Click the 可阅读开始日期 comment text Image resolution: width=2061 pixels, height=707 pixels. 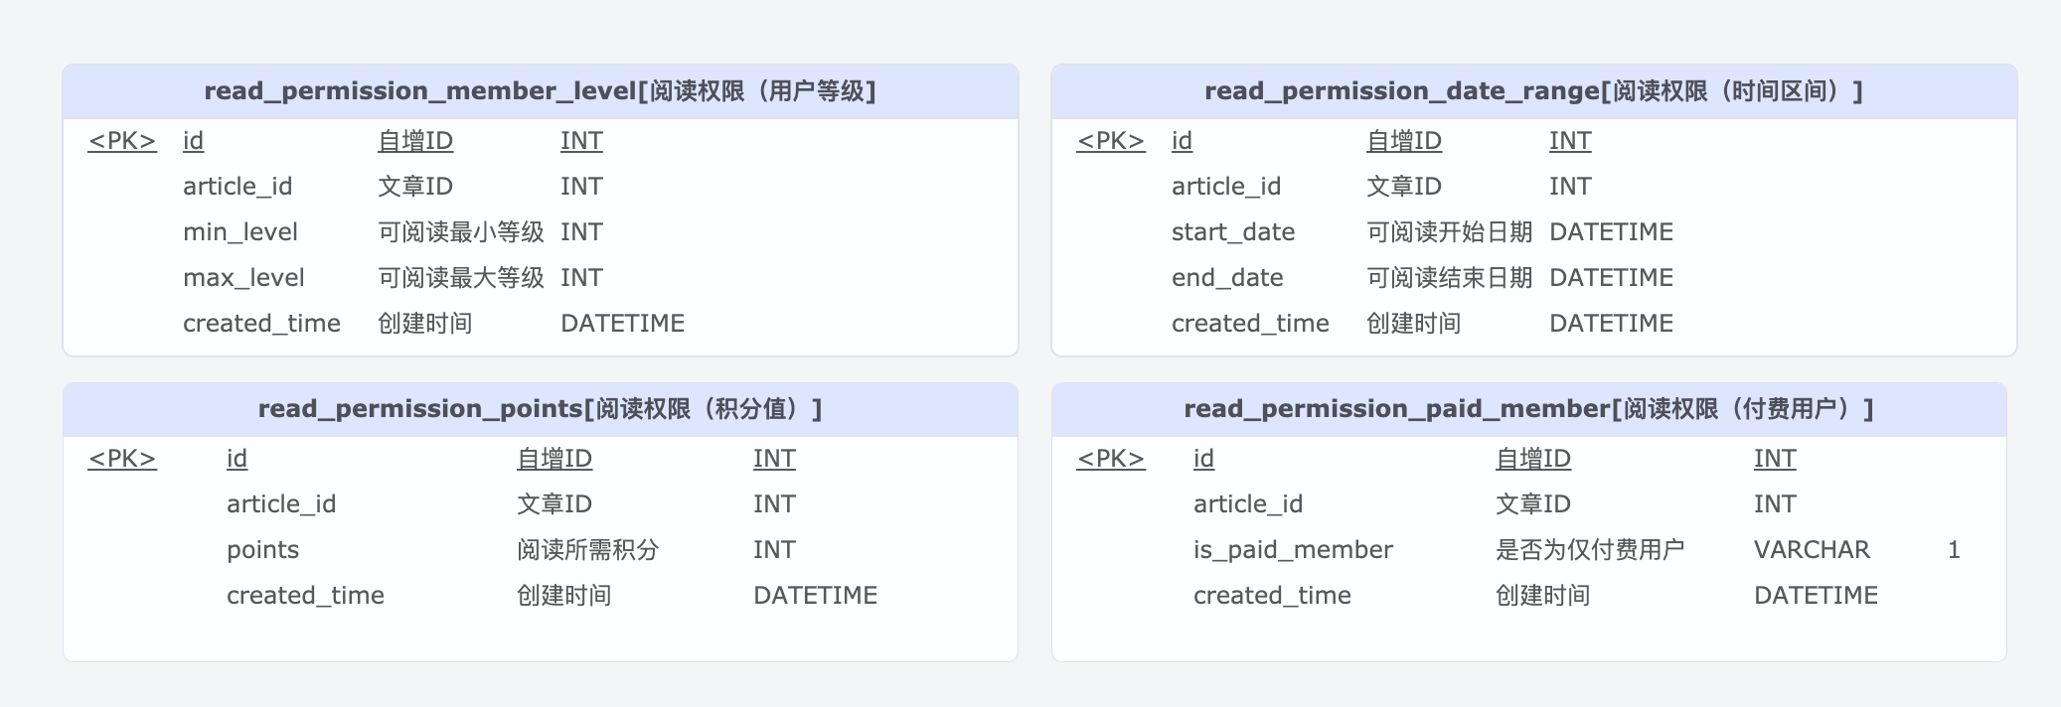[1449, 232]
